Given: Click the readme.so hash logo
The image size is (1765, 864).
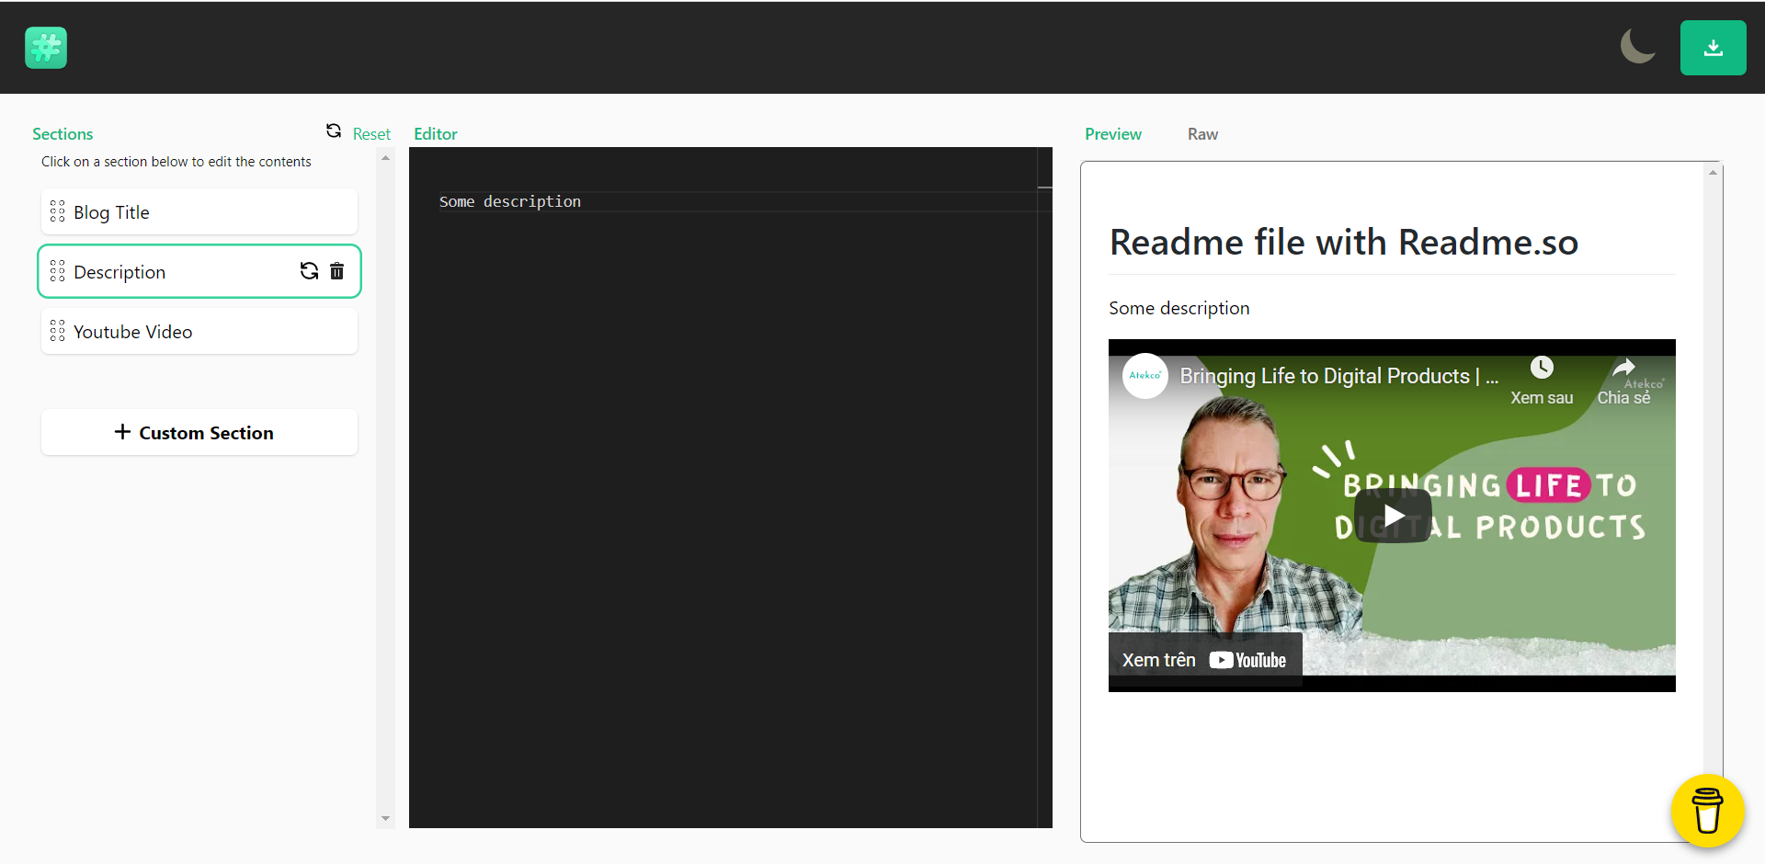Looking at the screenshot, I should coord(46,48).
